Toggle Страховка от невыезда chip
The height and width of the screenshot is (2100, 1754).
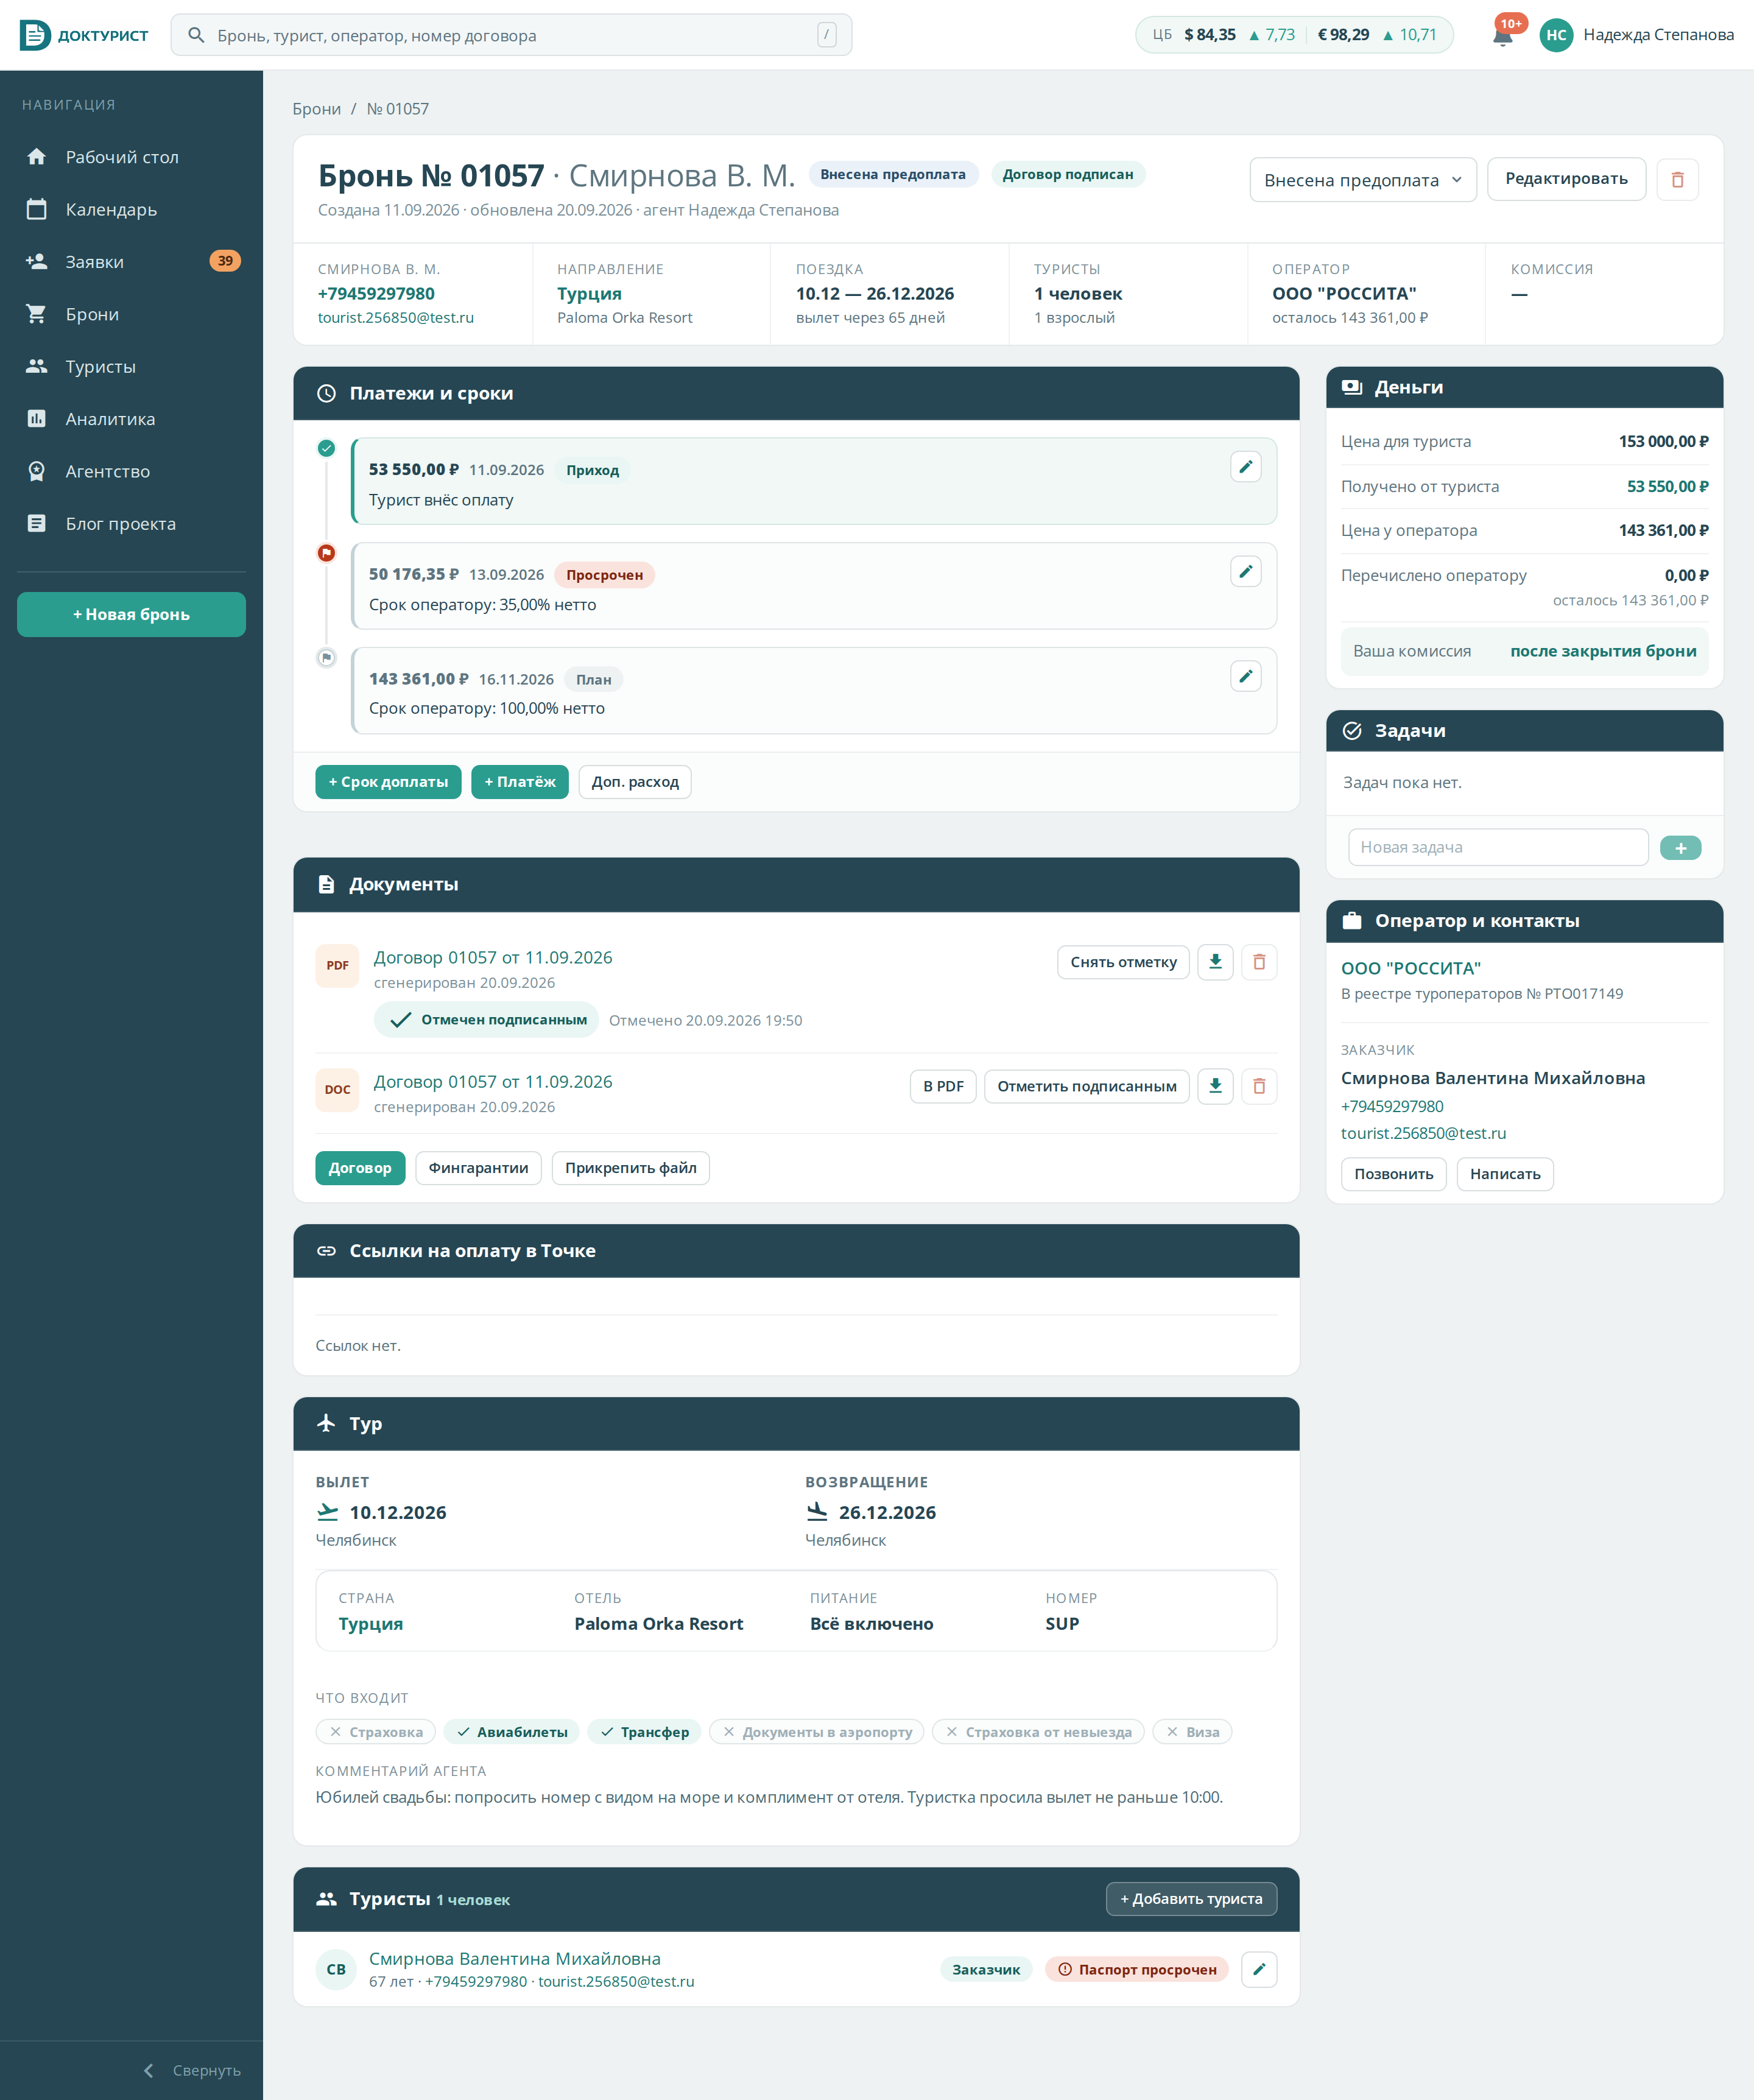tap(1038, 1732)
